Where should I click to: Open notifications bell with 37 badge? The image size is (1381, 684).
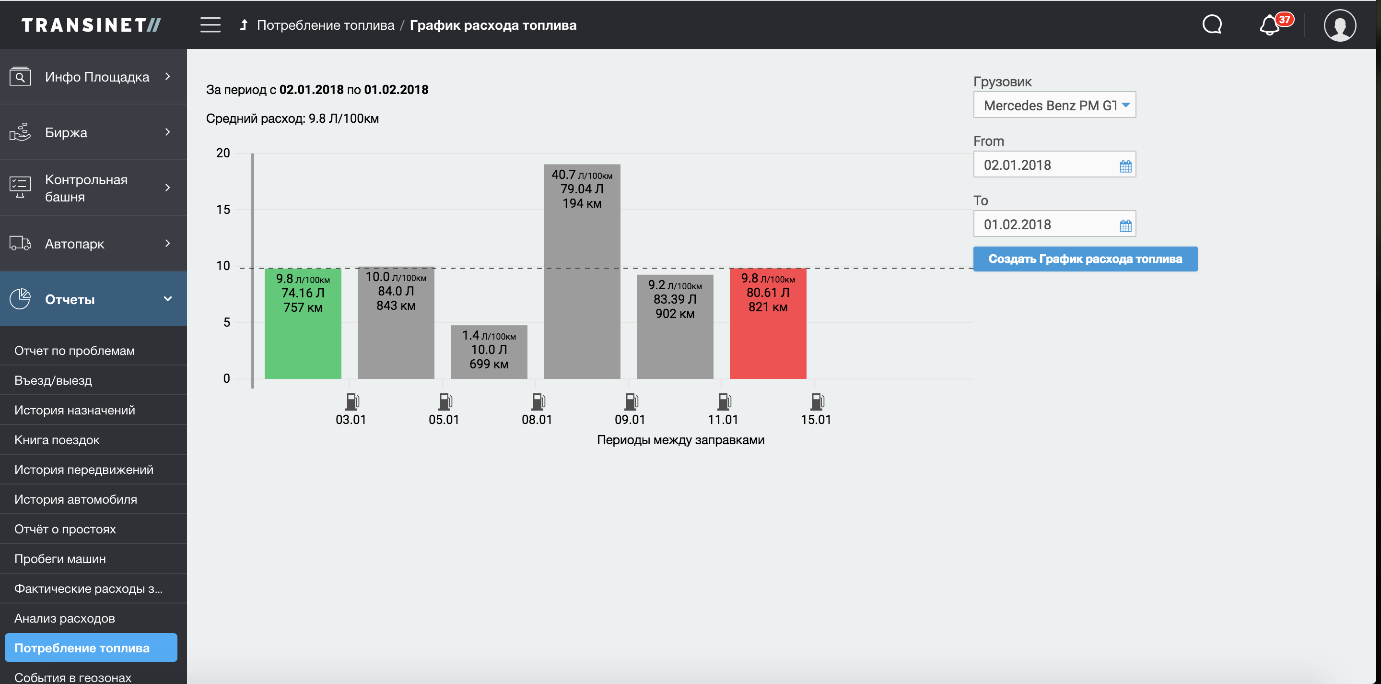tap(1271, 24)
